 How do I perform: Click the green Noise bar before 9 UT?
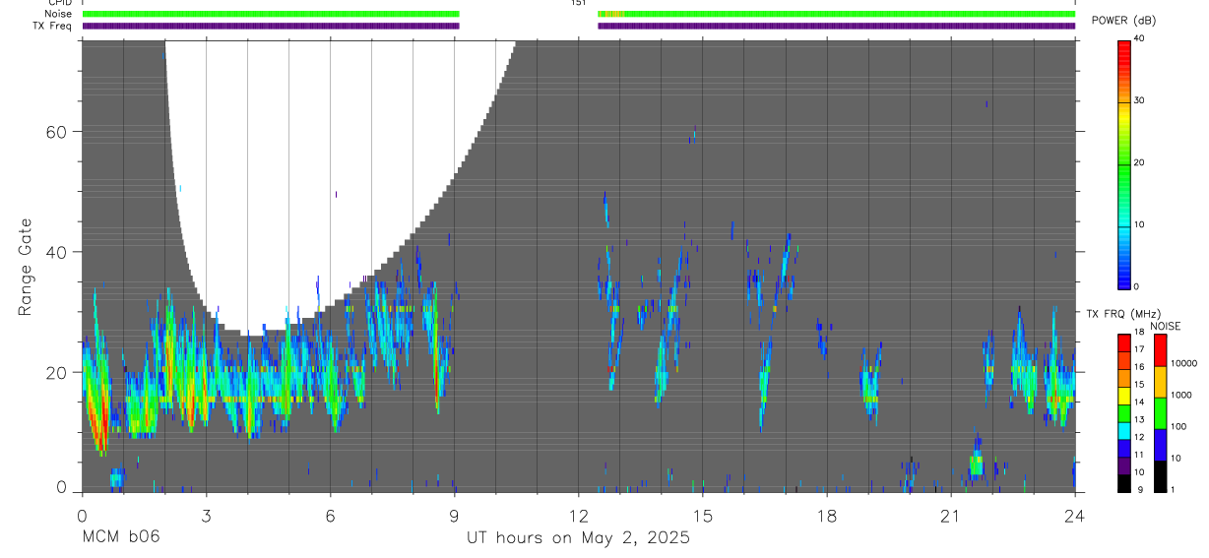coord(271,14)
